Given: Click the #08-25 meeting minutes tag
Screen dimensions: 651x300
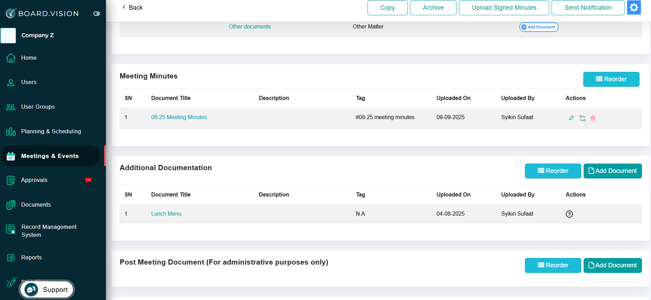Looking at the screenshot, I should tap(385, 117).
